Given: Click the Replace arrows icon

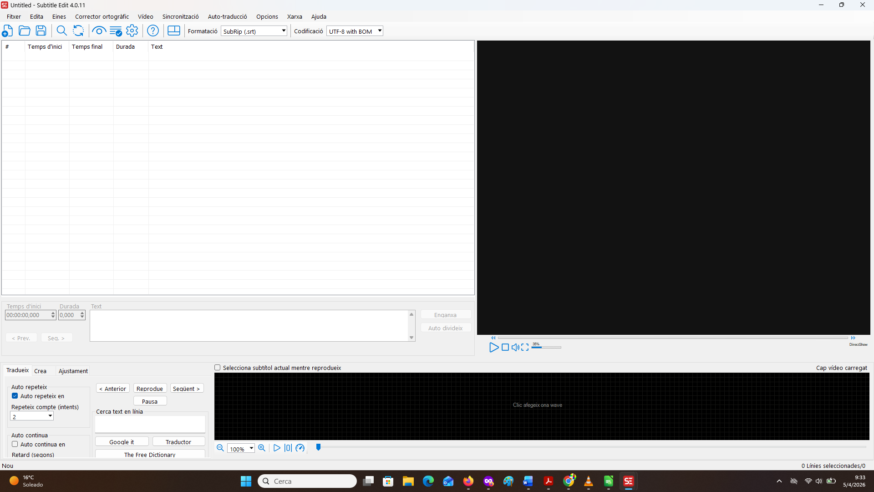Looking at the screenshot, I should tap(78, 31).
